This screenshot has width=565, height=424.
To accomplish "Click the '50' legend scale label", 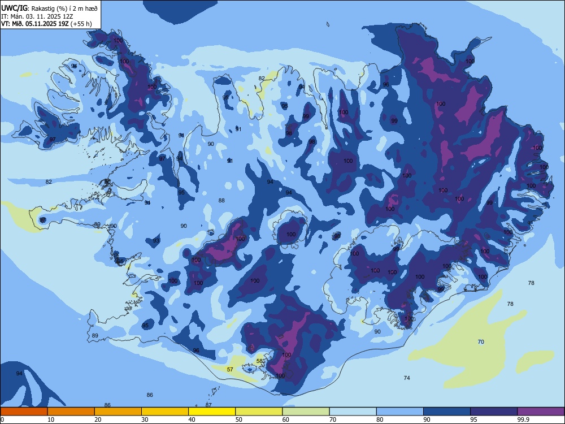I will click(239, 419).
